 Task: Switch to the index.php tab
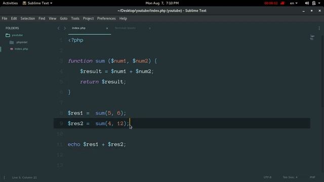coord(89,28)
